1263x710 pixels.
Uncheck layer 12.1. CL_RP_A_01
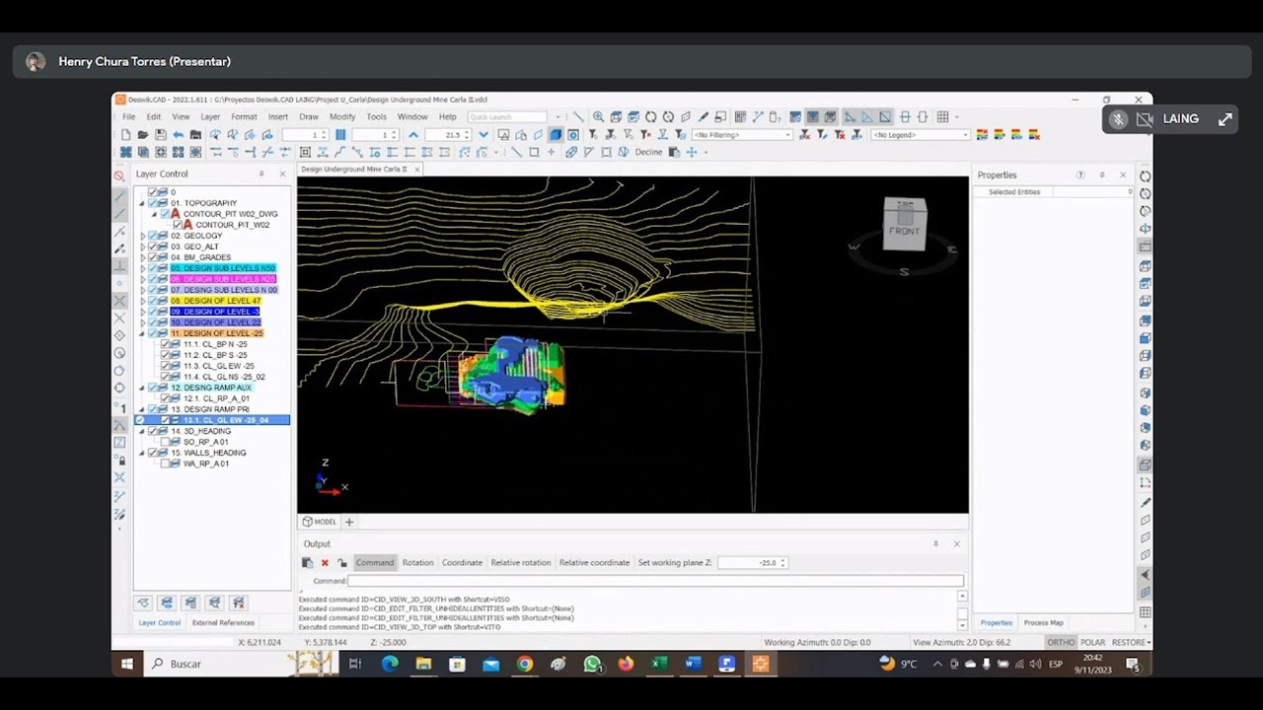point(166,398)
